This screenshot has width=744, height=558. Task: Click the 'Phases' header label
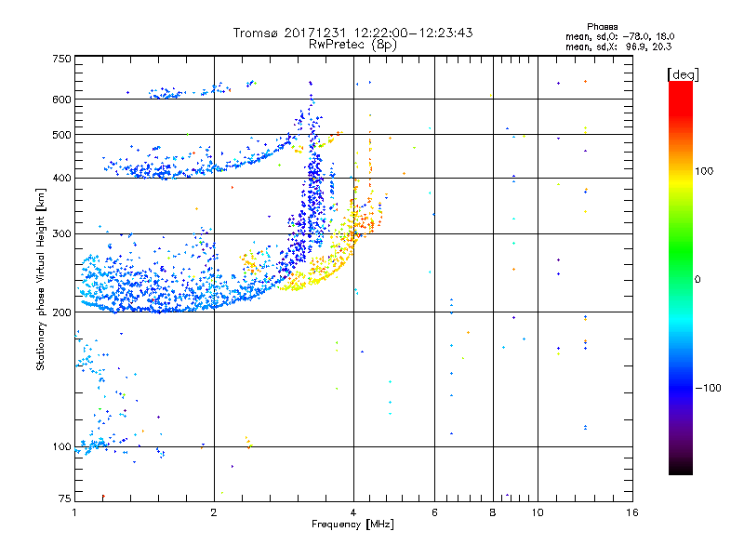coord(602,27)
